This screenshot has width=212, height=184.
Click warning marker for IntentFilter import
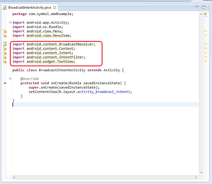(x=5, y=57)
